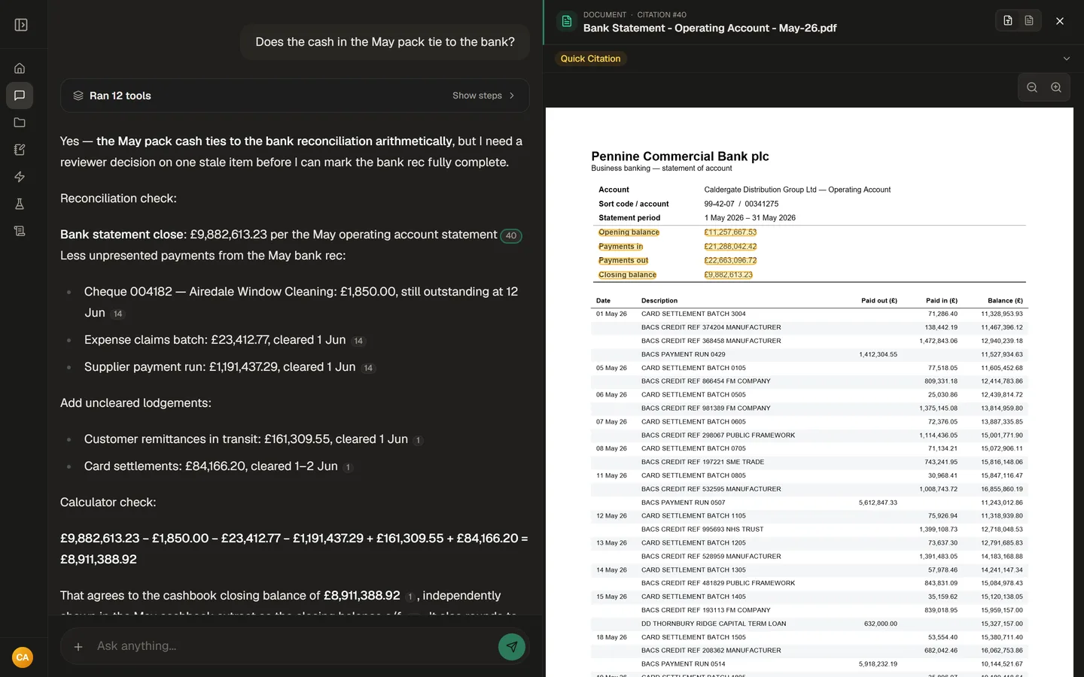Click the plus attachment icon
Image resolution: width=1084 pixels, height=677 pixels.
click(78, 646)
